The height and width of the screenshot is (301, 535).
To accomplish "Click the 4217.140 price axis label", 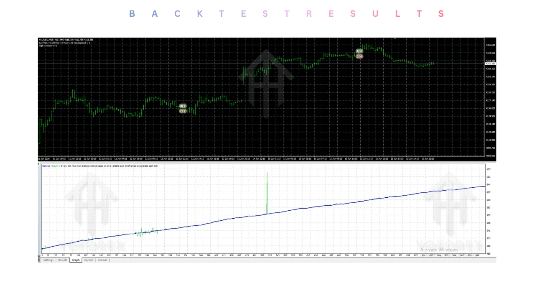I will 490,100.
